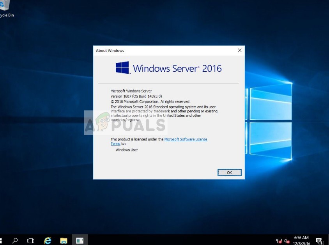Image resolution: width=329 pixels, height=245 pixels.
Task: Click the 'Microsoft Windows Server' text line
Action: coord(131,91)
